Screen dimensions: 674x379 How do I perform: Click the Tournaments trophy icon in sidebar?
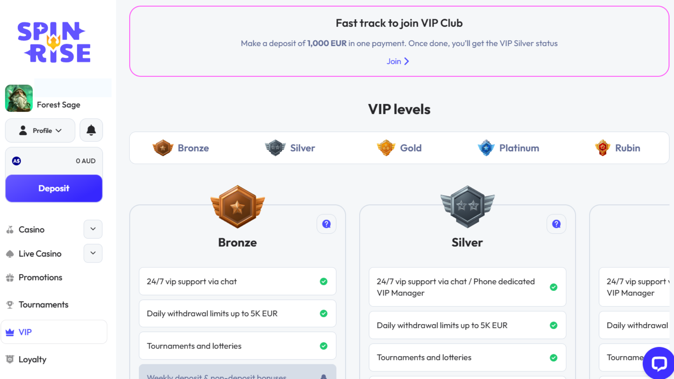pyautogui.click(x=10, y=305)
